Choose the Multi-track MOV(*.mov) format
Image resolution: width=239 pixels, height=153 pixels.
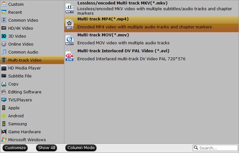click(x=151, y=40)
